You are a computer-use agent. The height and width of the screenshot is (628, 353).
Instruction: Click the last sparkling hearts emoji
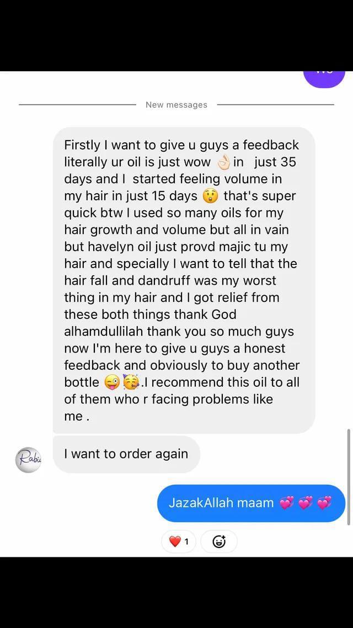[x=324, y=503]
